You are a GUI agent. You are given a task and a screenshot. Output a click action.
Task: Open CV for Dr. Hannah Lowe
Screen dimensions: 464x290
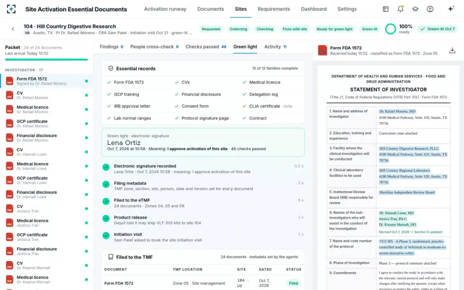(46, 152)
